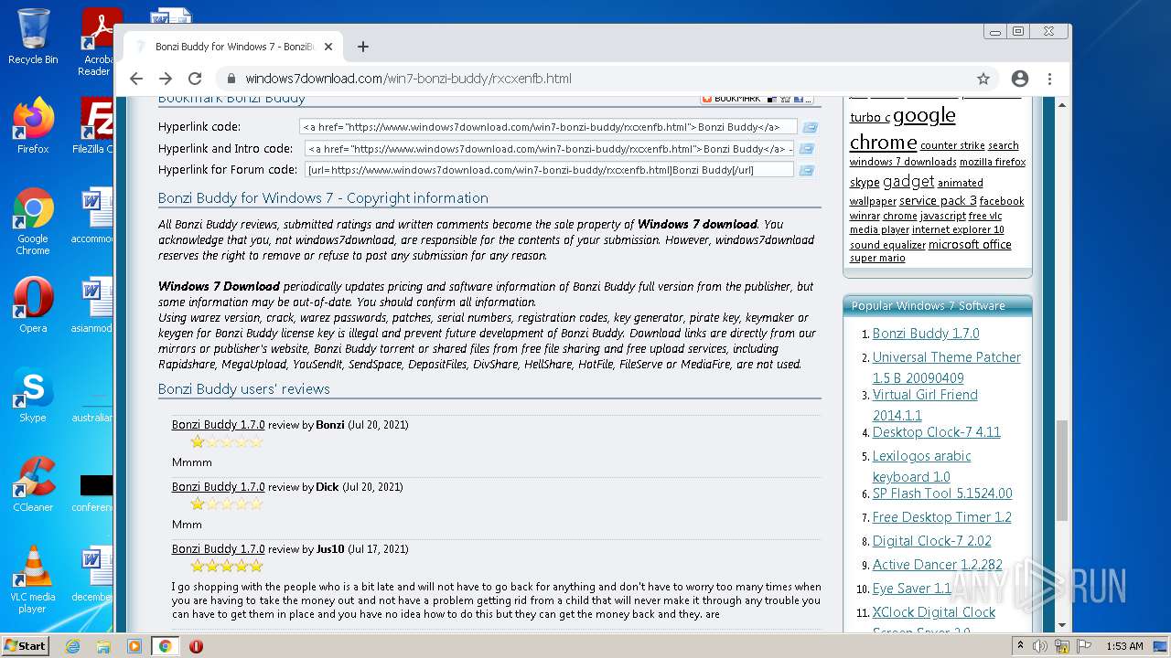Click the Bookmark sharing button
The width and height of the screenshot is (1171, 658).
tap(757, 99)
